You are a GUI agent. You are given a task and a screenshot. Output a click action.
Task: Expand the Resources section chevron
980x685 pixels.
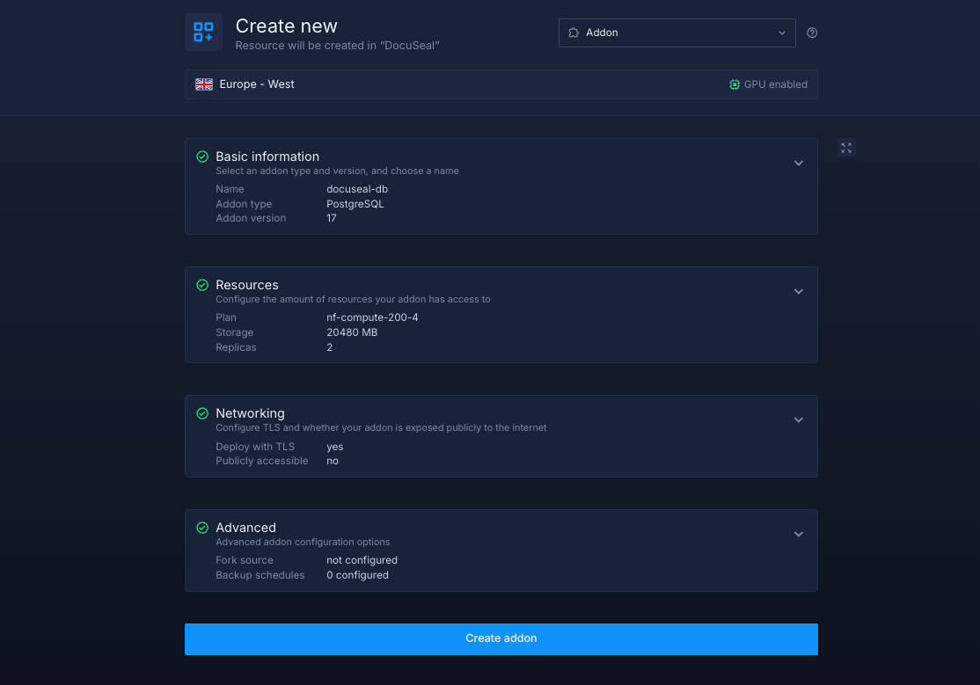point(799,291)
